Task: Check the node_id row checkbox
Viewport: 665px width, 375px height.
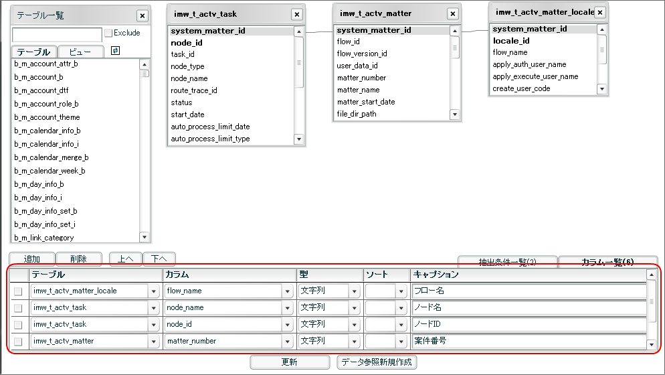Action: tap(18, 325)
